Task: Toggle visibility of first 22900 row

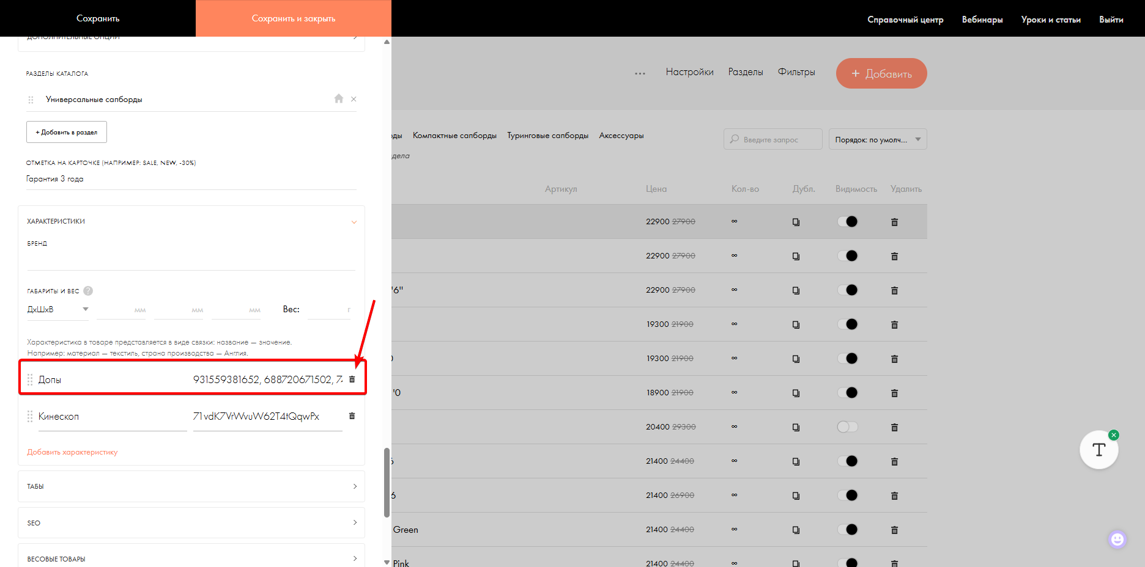Action: coord(848,222)
